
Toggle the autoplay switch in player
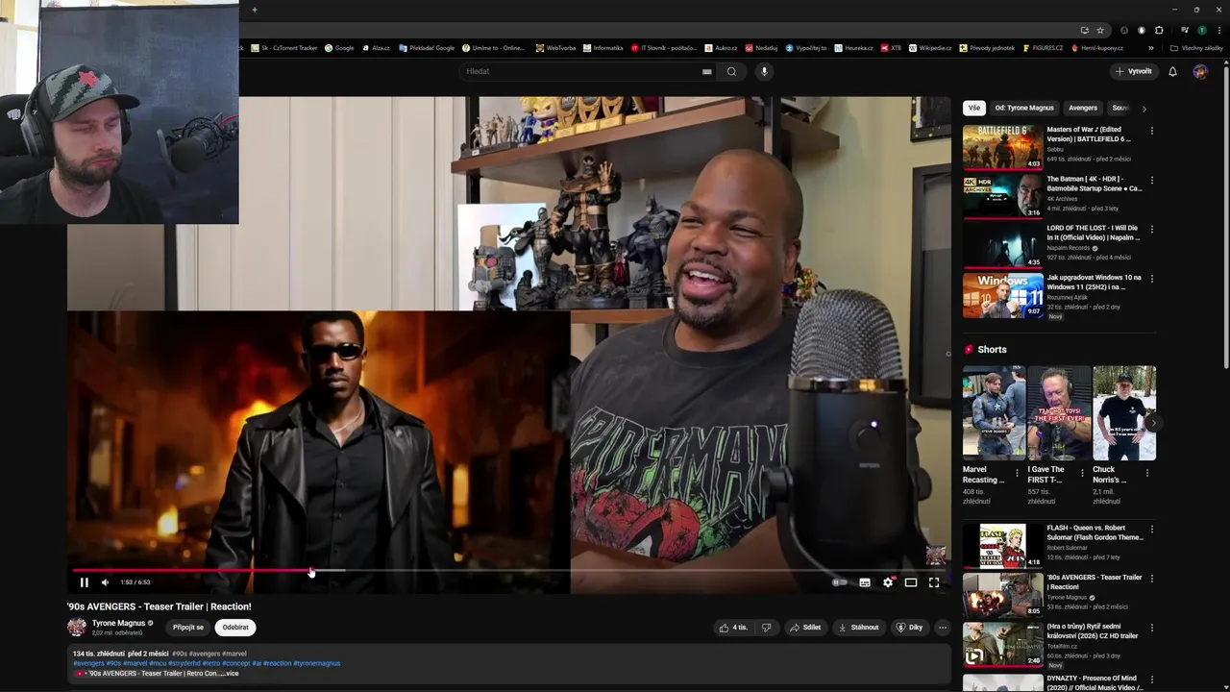(840, 582)
